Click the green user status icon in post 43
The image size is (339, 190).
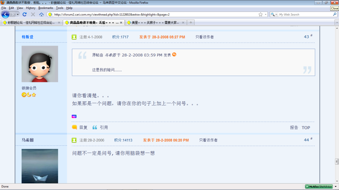tap(74, 37)
